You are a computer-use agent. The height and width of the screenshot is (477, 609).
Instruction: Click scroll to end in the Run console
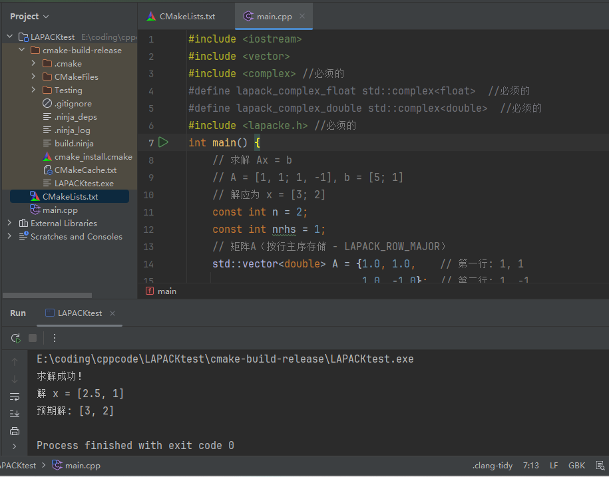click(x=15, y=414)
